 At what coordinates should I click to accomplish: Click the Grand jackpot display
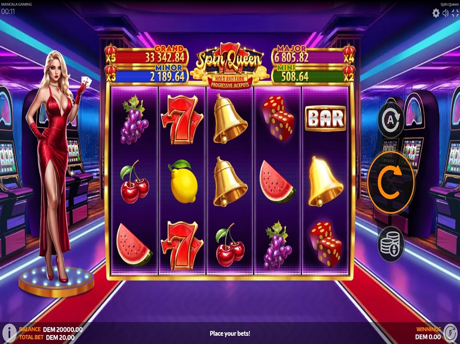pos(147,55)
